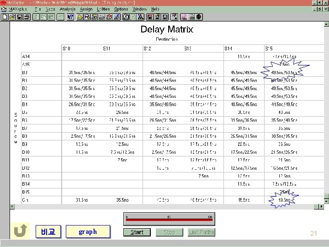Click the Copy toolbar icon

(x=44, y=17)
